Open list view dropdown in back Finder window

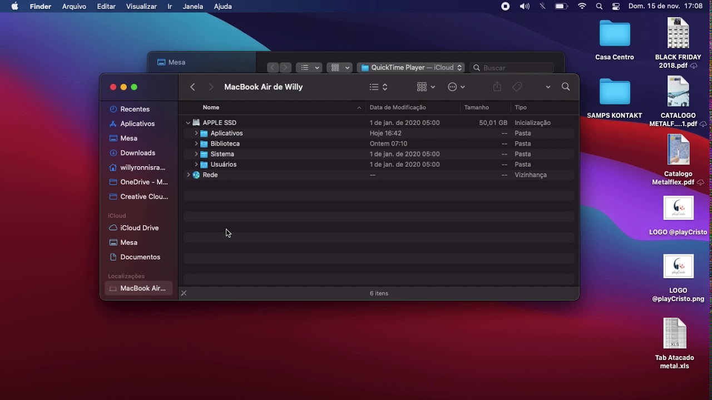309,68
